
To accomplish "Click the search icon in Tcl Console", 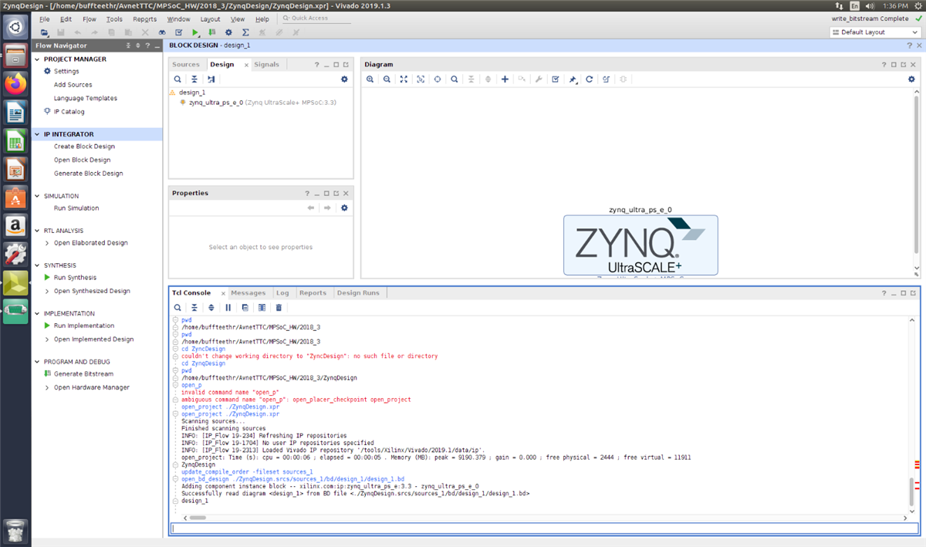I will 177,307.
